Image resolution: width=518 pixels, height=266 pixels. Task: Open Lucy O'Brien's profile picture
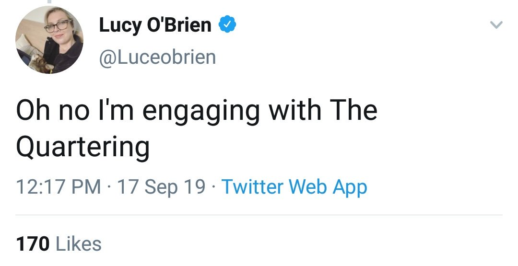(49, 40)
